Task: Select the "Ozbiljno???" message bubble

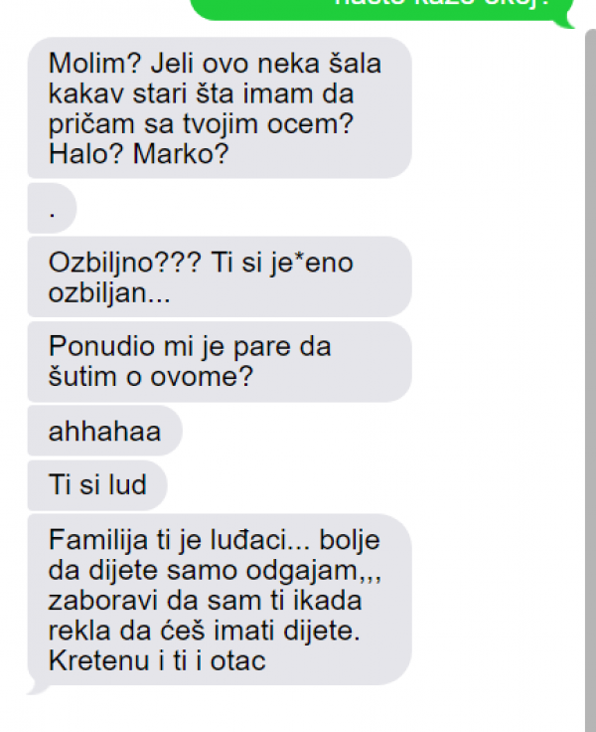Action: [x=220, y=276]
